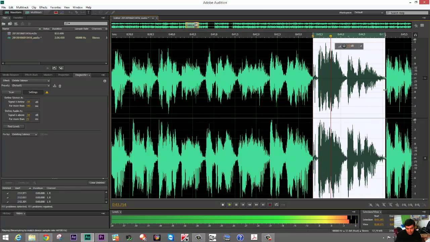This screenshot has height=242, width=430.
Task: Open the Workspace Default dropdown
Action: coord(369,12)
